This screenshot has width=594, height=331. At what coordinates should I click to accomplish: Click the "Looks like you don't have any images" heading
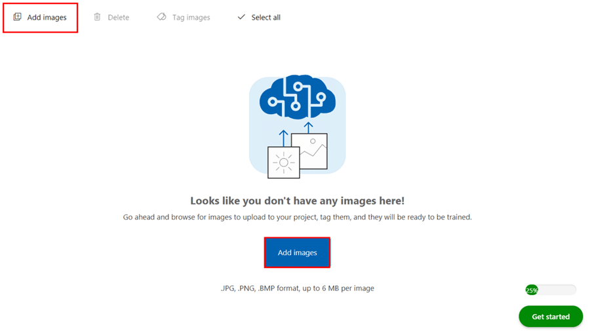pos(298,201)
